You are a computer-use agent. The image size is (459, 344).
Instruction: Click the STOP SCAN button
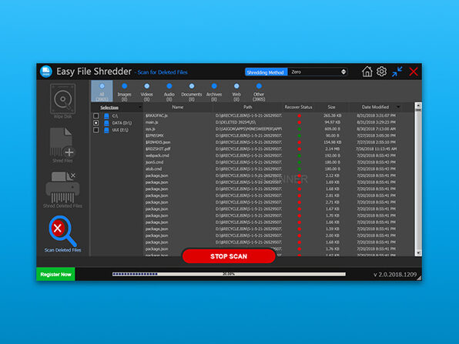(x=229, y=256)
